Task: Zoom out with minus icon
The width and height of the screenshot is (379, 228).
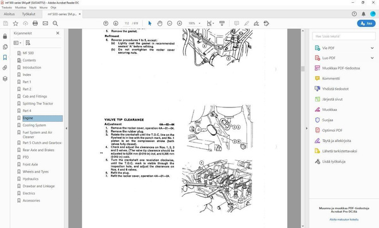Action: 169,24
